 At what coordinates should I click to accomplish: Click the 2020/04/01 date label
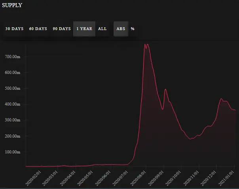[68, 178]
